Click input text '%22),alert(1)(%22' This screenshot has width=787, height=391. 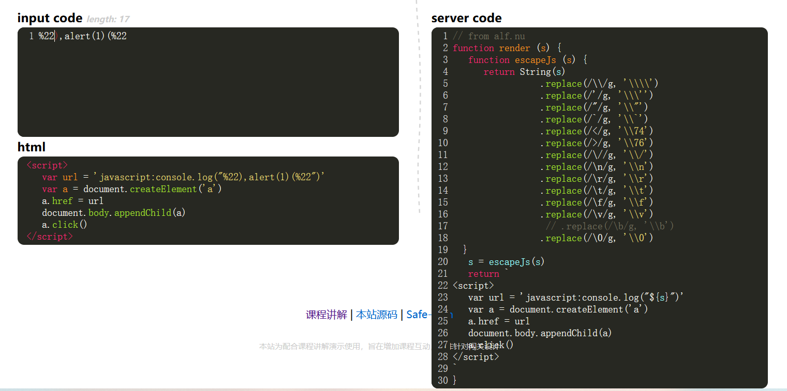[83, 36]
